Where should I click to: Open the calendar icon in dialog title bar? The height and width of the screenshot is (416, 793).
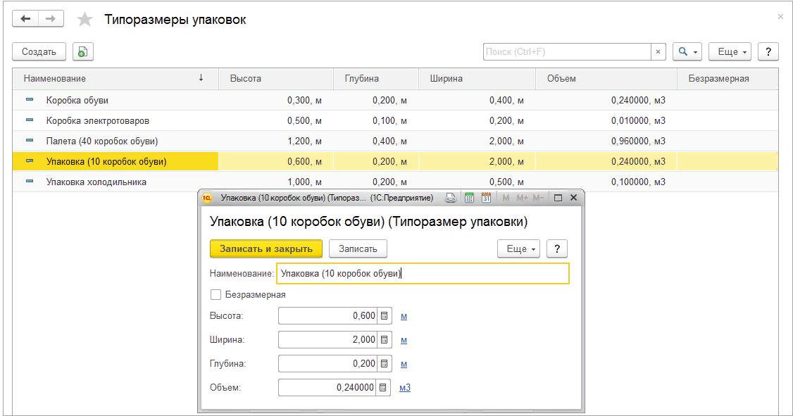click(486, 198)
